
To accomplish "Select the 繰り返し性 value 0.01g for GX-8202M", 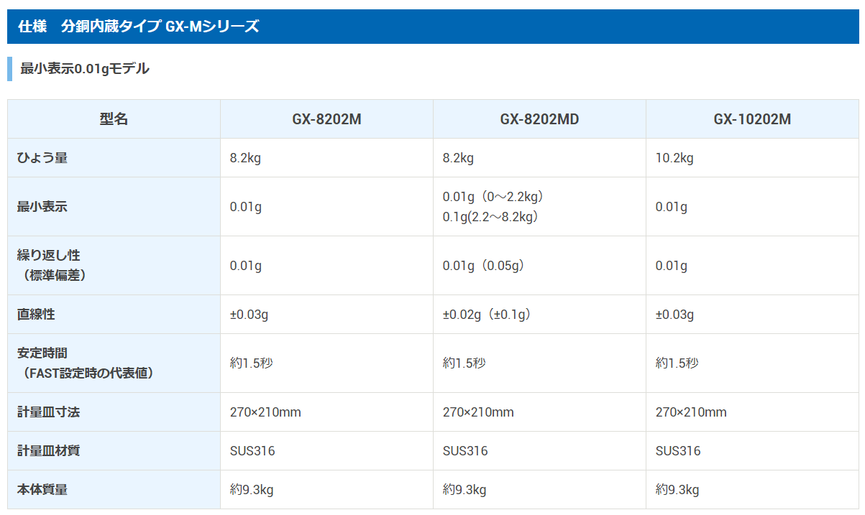I will point(246,266).
